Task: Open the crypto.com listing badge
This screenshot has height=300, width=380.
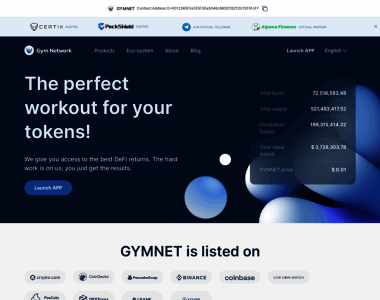Action: coord(45,277)
